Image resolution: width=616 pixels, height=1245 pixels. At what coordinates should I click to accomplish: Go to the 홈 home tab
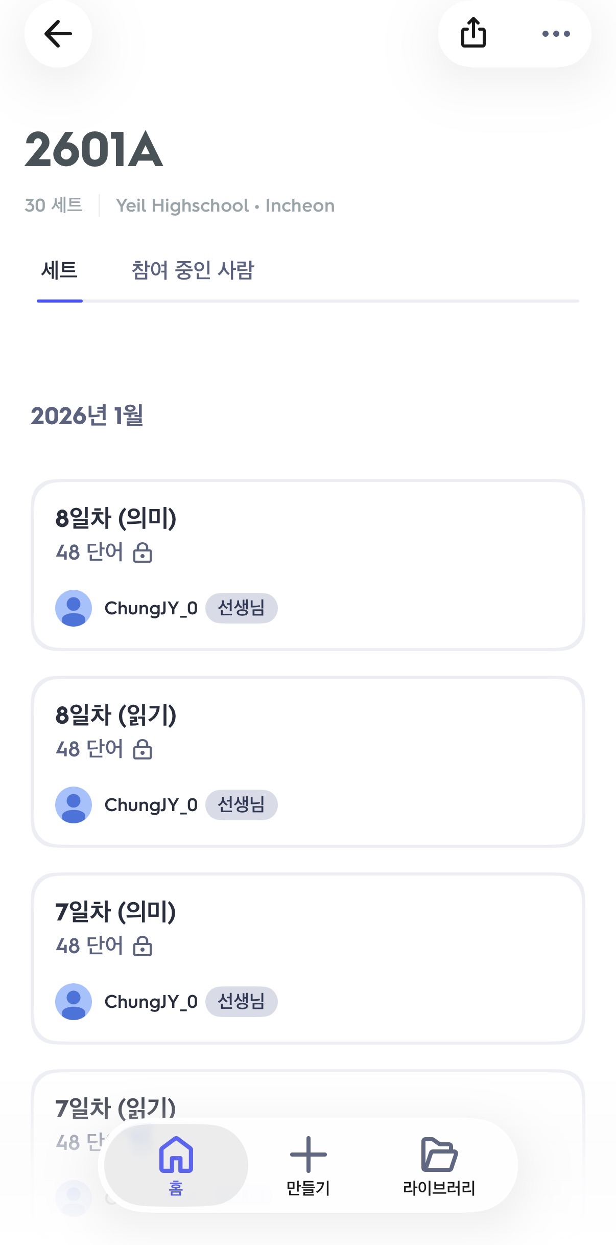(176, 1165)
